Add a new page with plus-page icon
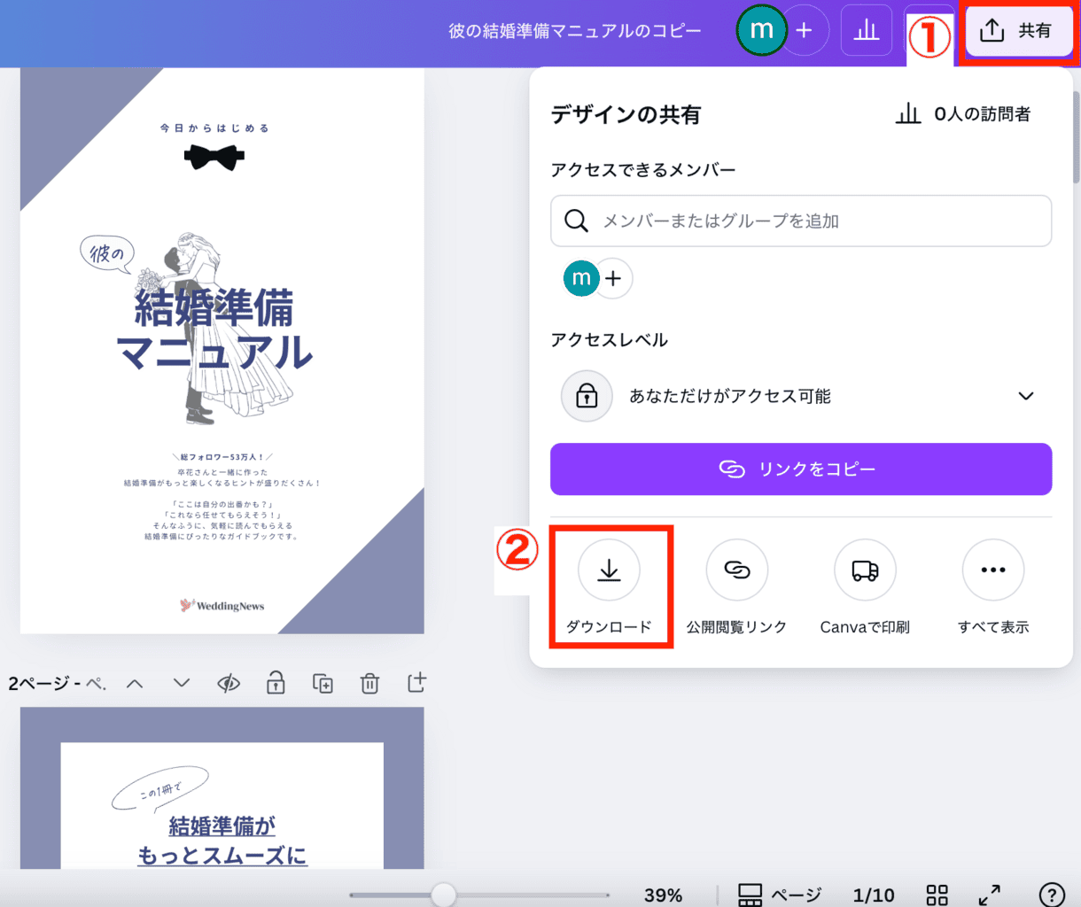Image resolution: width=1081 pixels, height=907 pixels. click(416, 683)
